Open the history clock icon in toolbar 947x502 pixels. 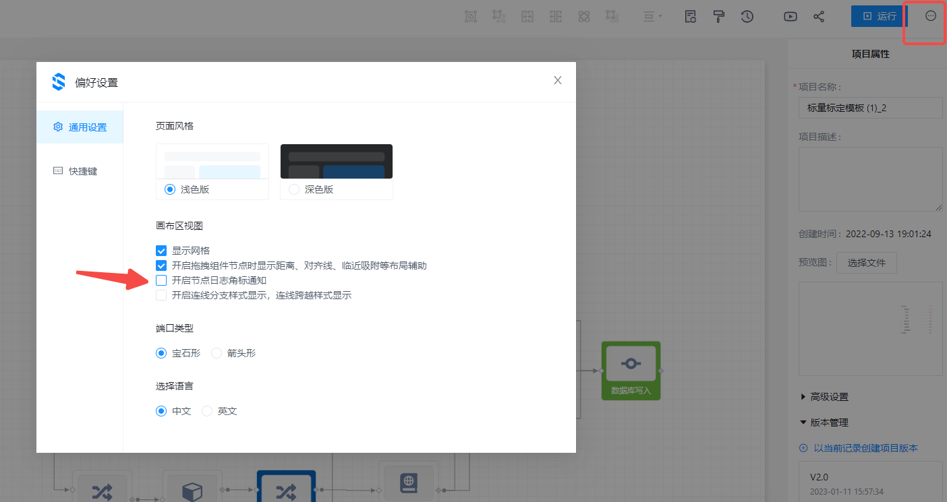pos(747,17)
